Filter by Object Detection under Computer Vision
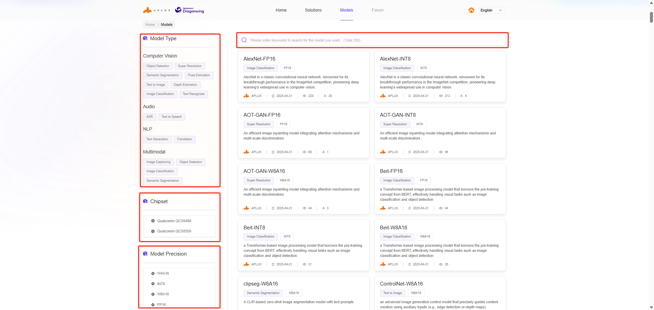Screen dimensions: 654x310 [158, 66]
